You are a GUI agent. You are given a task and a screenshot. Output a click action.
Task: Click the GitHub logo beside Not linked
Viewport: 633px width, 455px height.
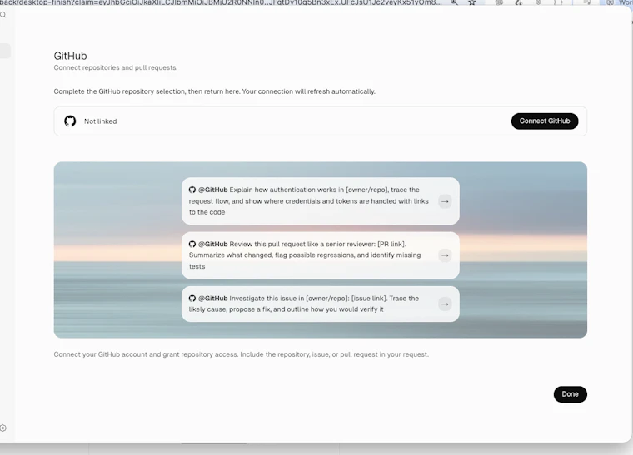70,121
